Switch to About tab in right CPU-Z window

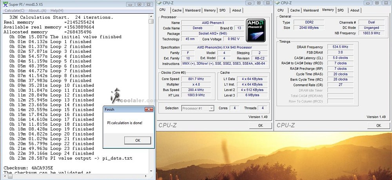click(x=354, y=11)
